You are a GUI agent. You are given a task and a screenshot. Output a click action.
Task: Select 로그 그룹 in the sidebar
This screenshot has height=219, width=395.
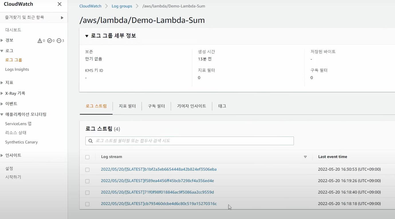pyautogui.click(x=14, y=60)
